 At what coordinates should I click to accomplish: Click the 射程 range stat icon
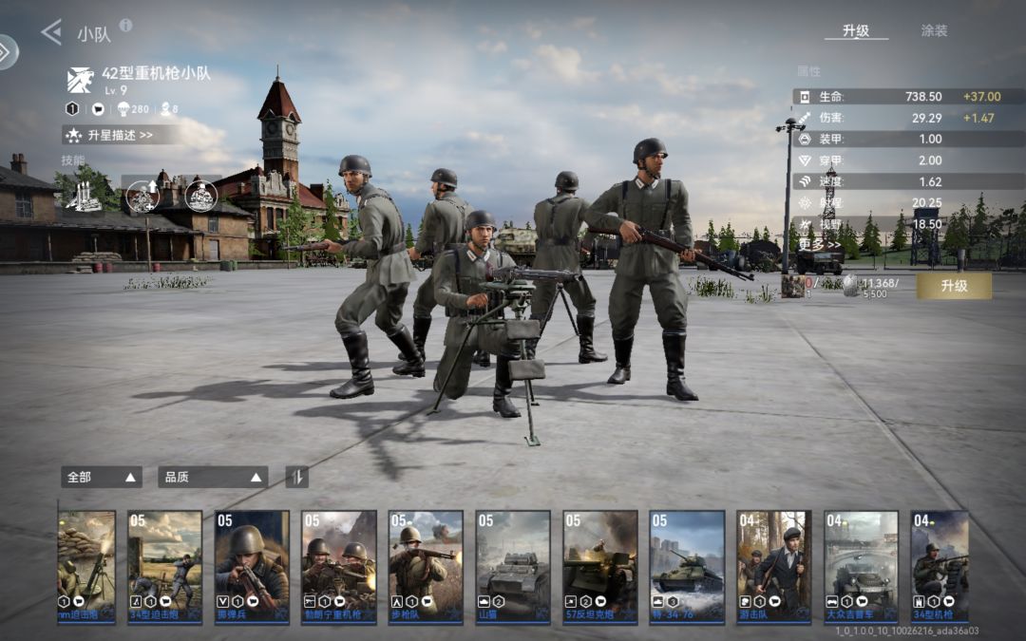coord(805,203)
